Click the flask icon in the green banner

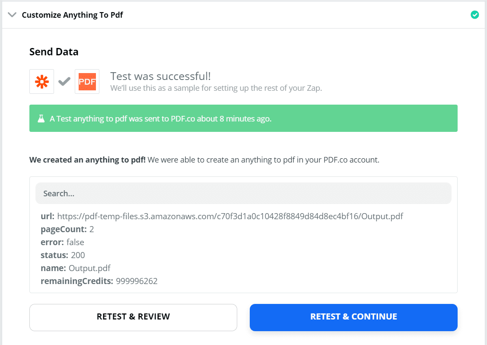pyautogui.click(x=41, y=118)
